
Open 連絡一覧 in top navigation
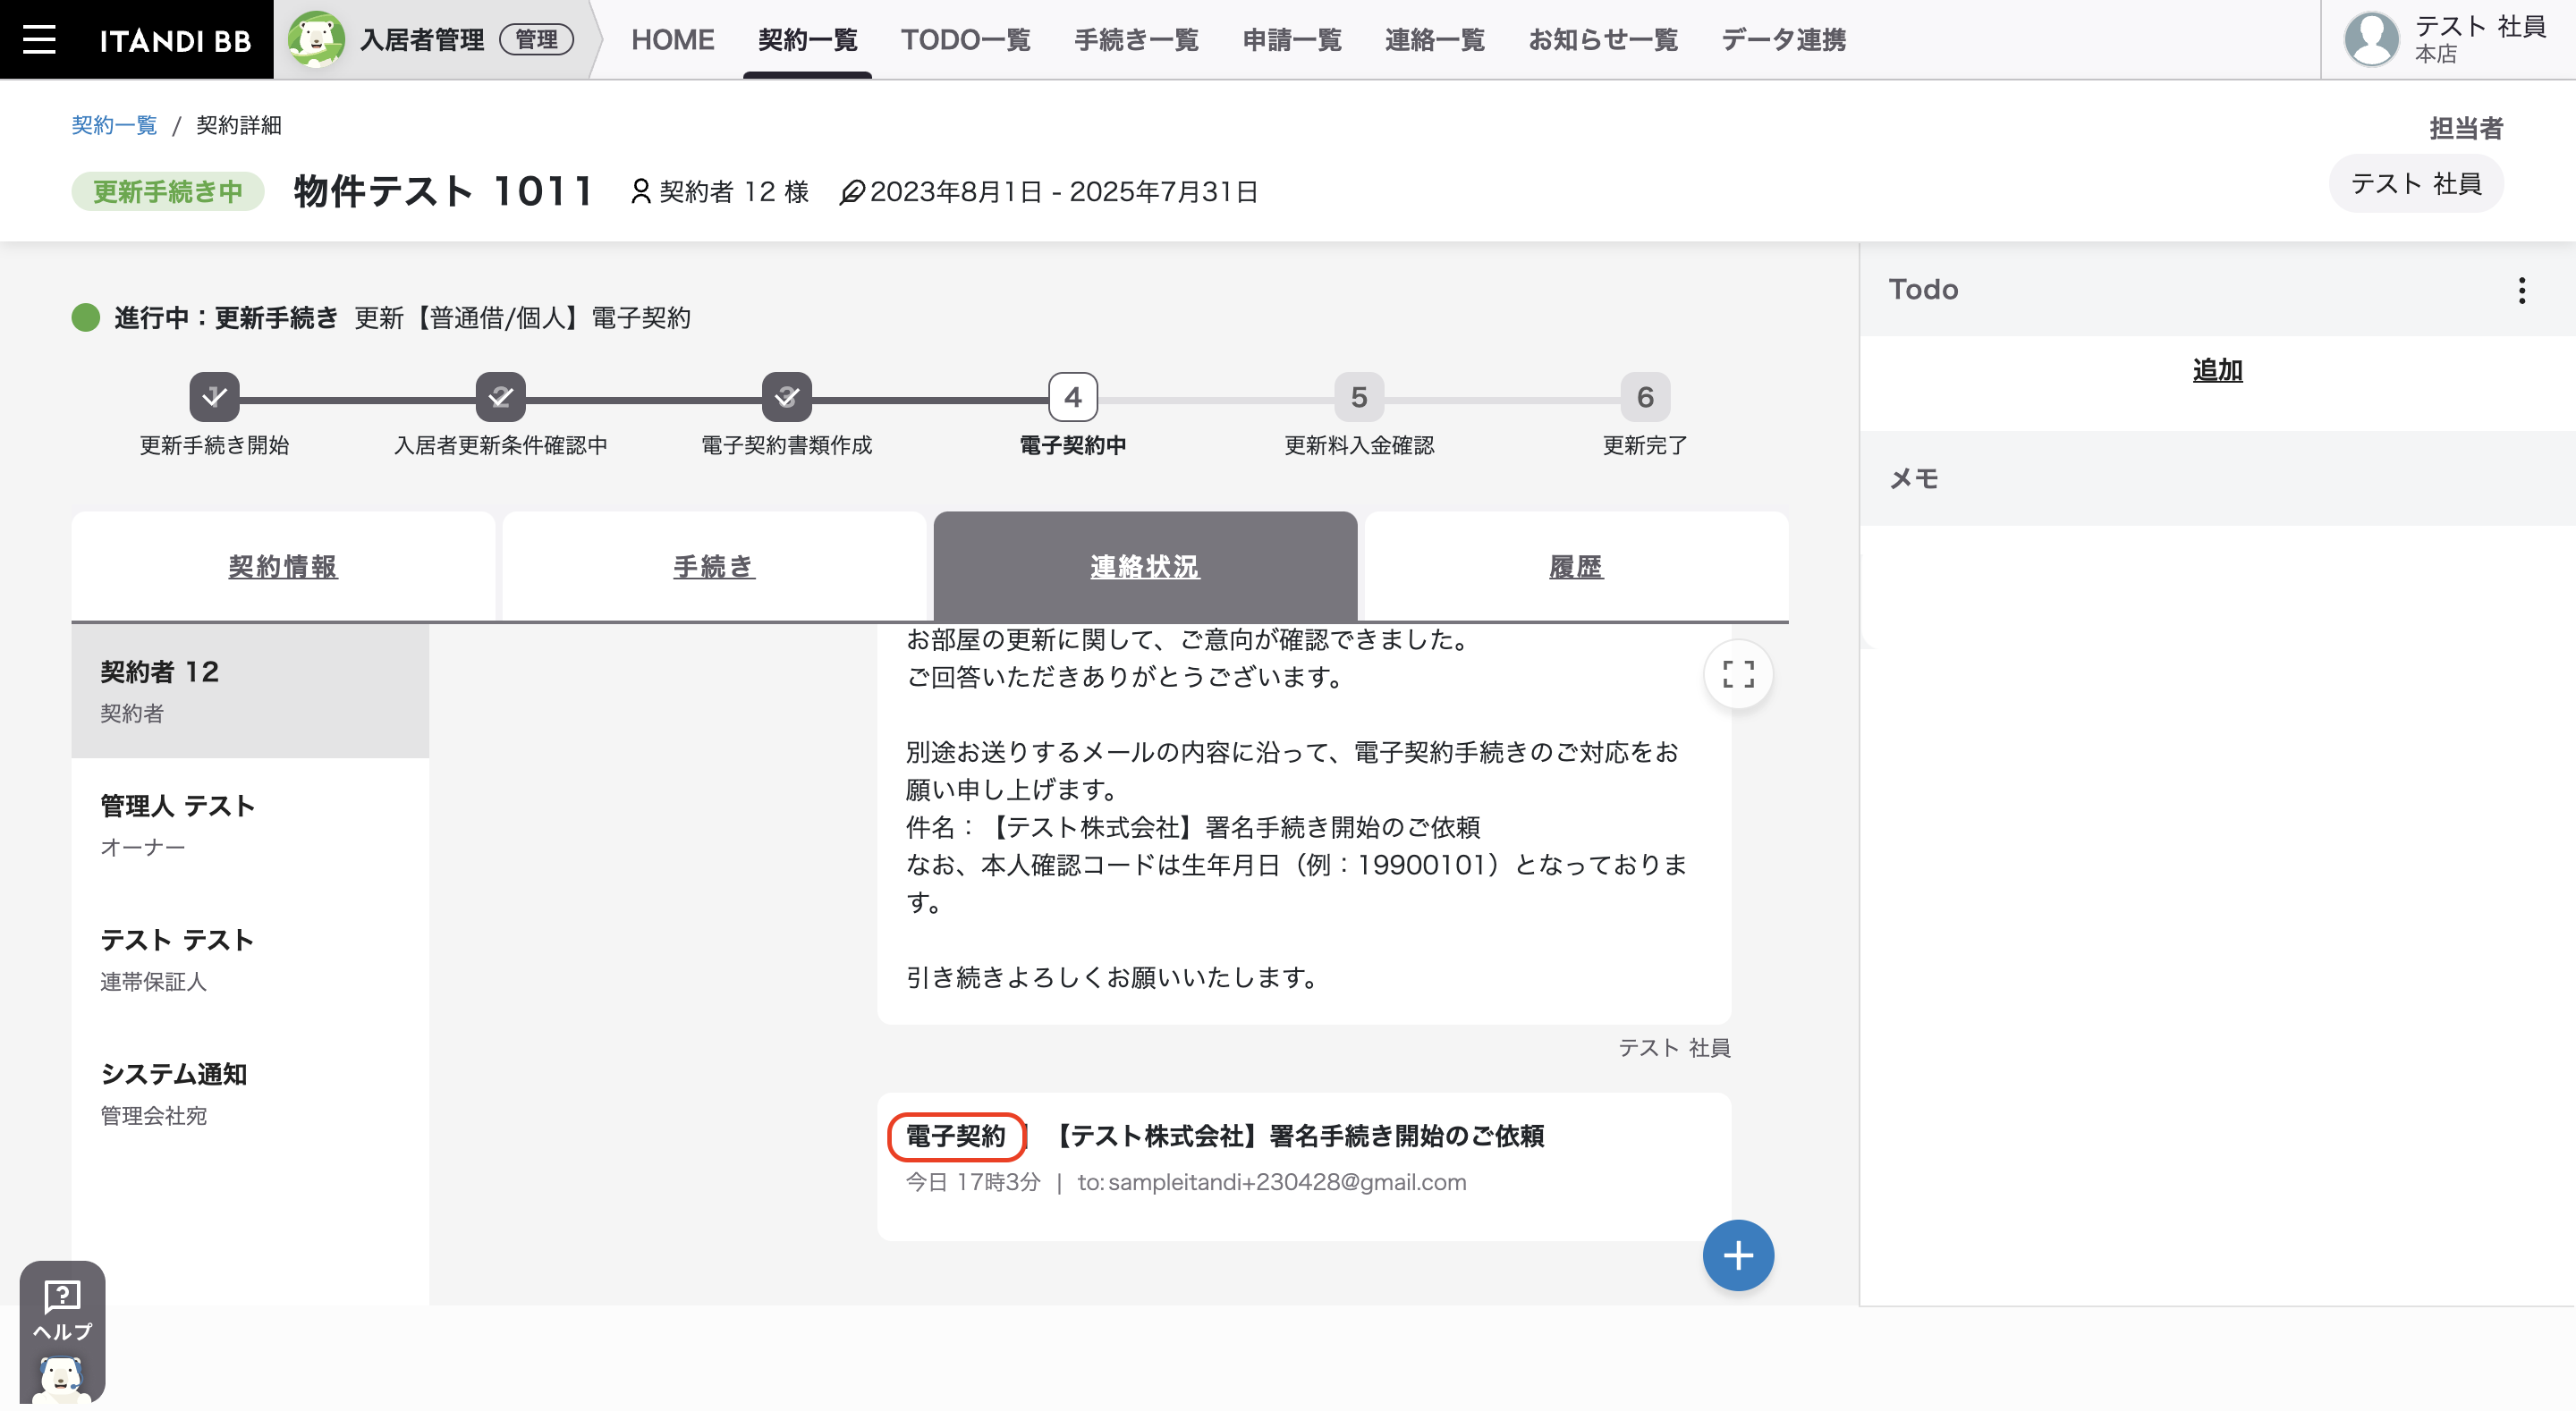(x=1434, y=40)
